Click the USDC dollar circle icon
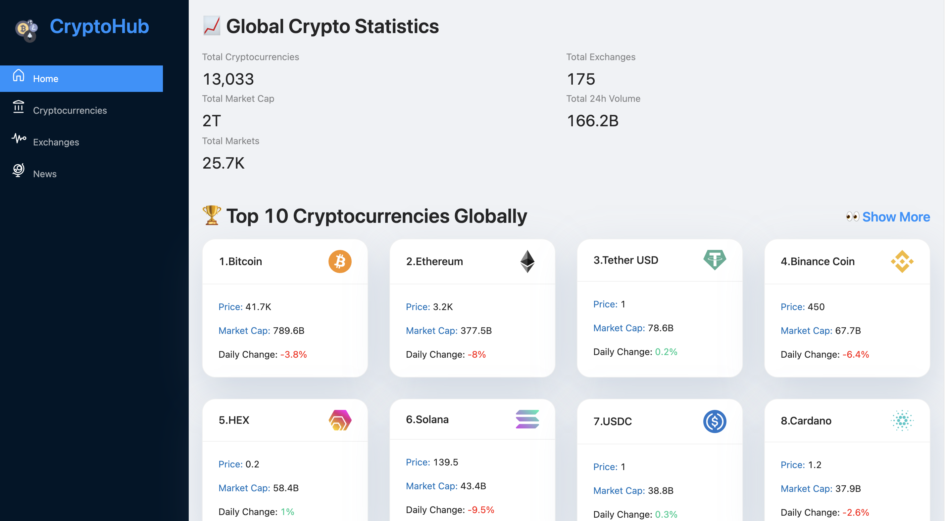 (714, 421)
